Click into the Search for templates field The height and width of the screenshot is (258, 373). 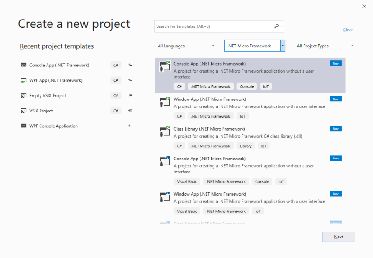(x=214, y=26)
